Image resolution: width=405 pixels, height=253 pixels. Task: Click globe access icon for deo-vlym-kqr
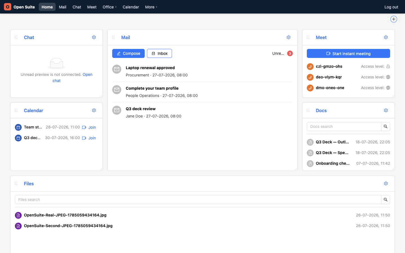tap(388, 77)
